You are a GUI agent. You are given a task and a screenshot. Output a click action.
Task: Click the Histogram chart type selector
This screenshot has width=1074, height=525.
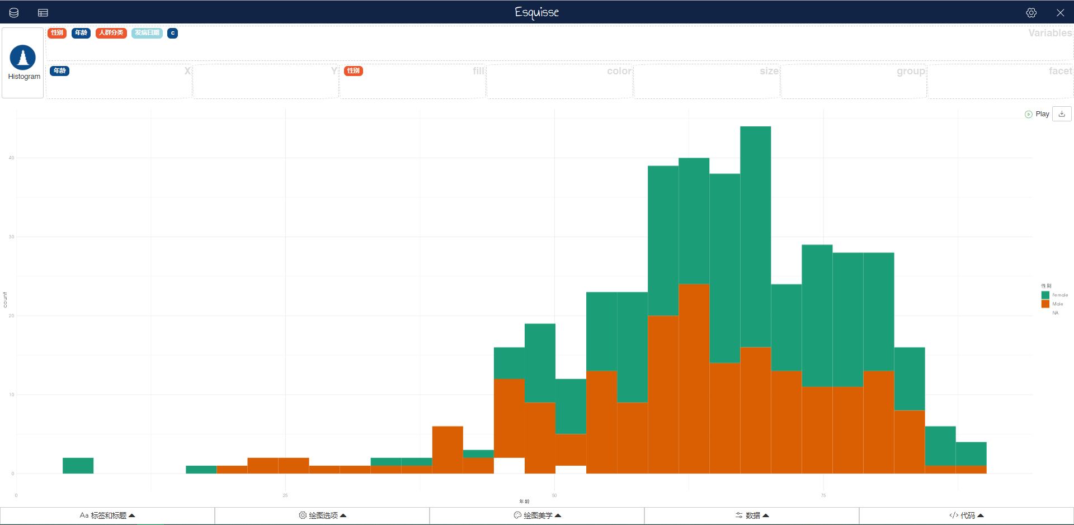(x=23, y=63)
